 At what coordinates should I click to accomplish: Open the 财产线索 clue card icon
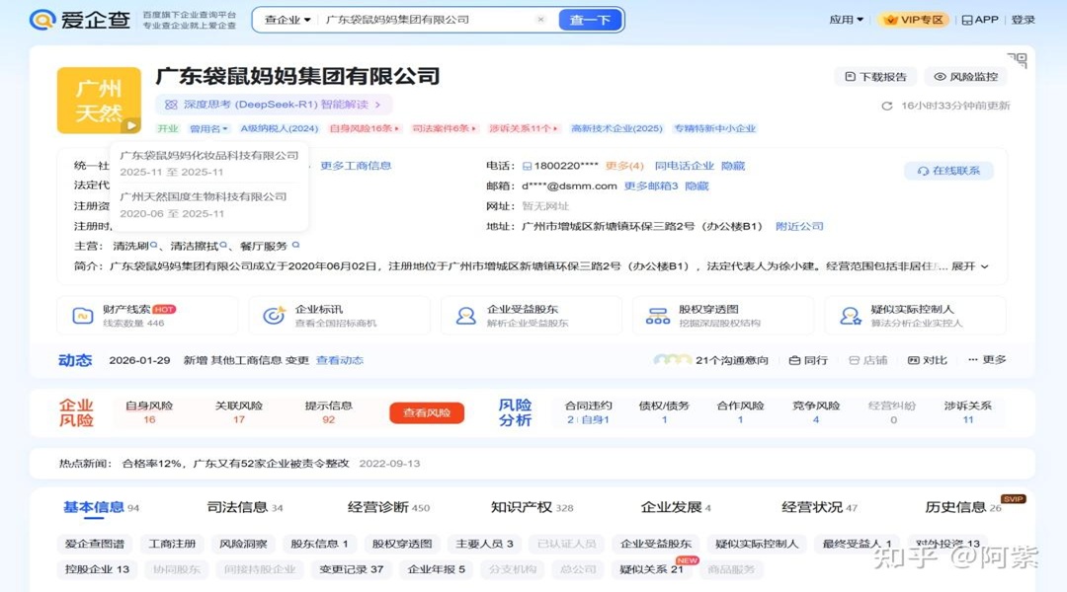click(x=82, y=316)
